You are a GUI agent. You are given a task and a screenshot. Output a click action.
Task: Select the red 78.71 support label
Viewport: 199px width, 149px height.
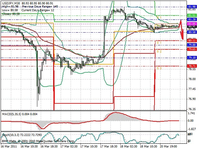192,66
